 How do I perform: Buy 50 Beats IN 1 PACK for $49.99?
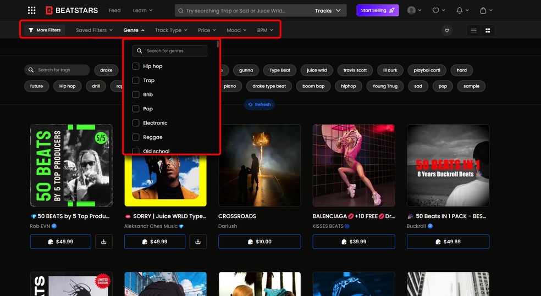[448, 242]
